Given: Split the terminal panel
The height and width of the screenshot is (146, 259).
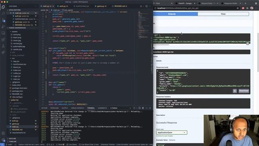Looking at the screenshot, I should 139,108.
